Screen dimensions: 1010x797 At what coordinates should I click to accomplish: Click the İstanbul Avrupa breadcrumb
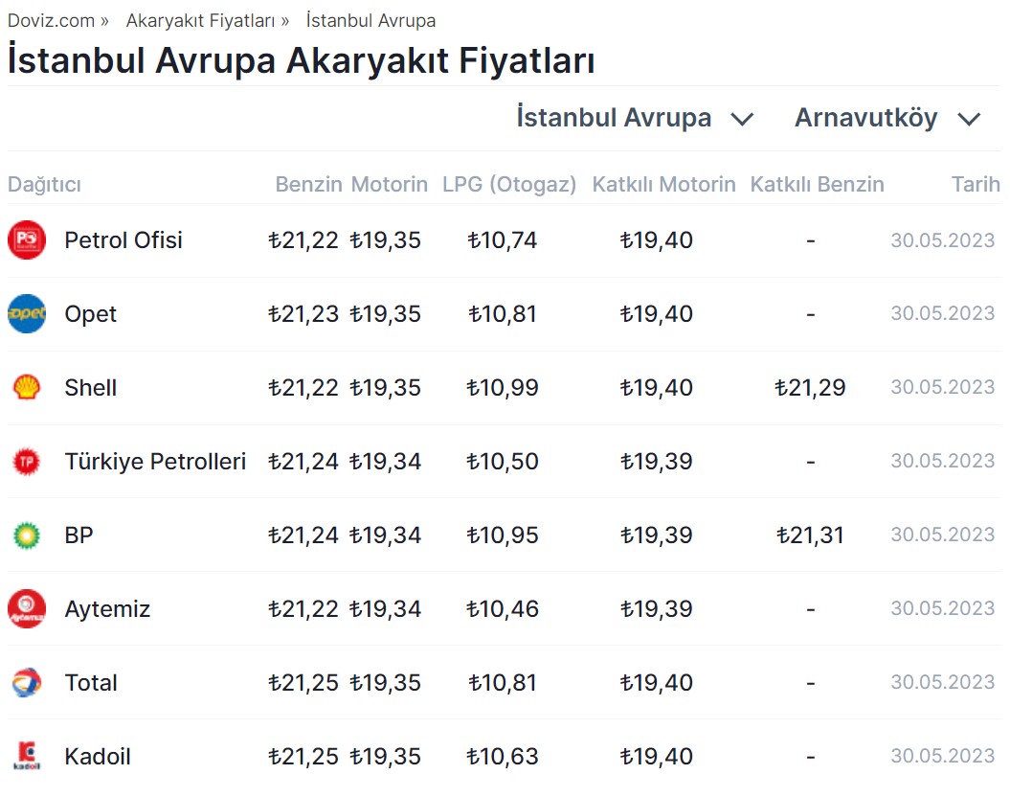(x=370, y=20)
